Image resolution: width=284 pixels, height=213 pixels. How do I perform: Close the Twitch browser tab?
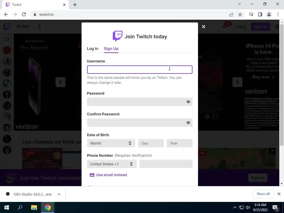[64, 5]
